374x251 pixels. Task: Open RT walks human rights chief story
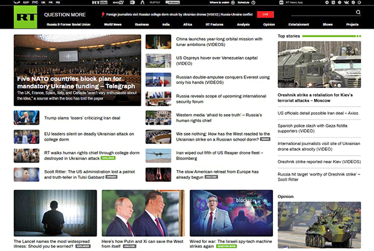pyautogui.click(x=92, y=156)
